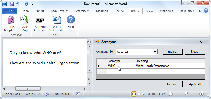Switch to the References tab

[82, 11]
